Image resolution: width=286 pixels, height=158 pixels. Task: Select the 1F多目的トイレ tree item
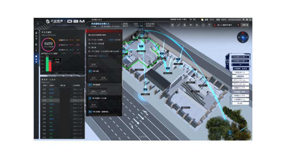[240, 100]
